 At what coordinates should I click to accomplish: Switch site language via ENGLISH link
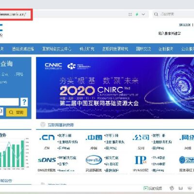[x=185, y=25]
